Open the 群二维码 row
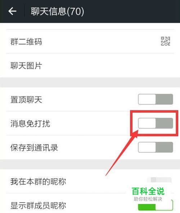180x213 pixels. [x=90, y=42]
